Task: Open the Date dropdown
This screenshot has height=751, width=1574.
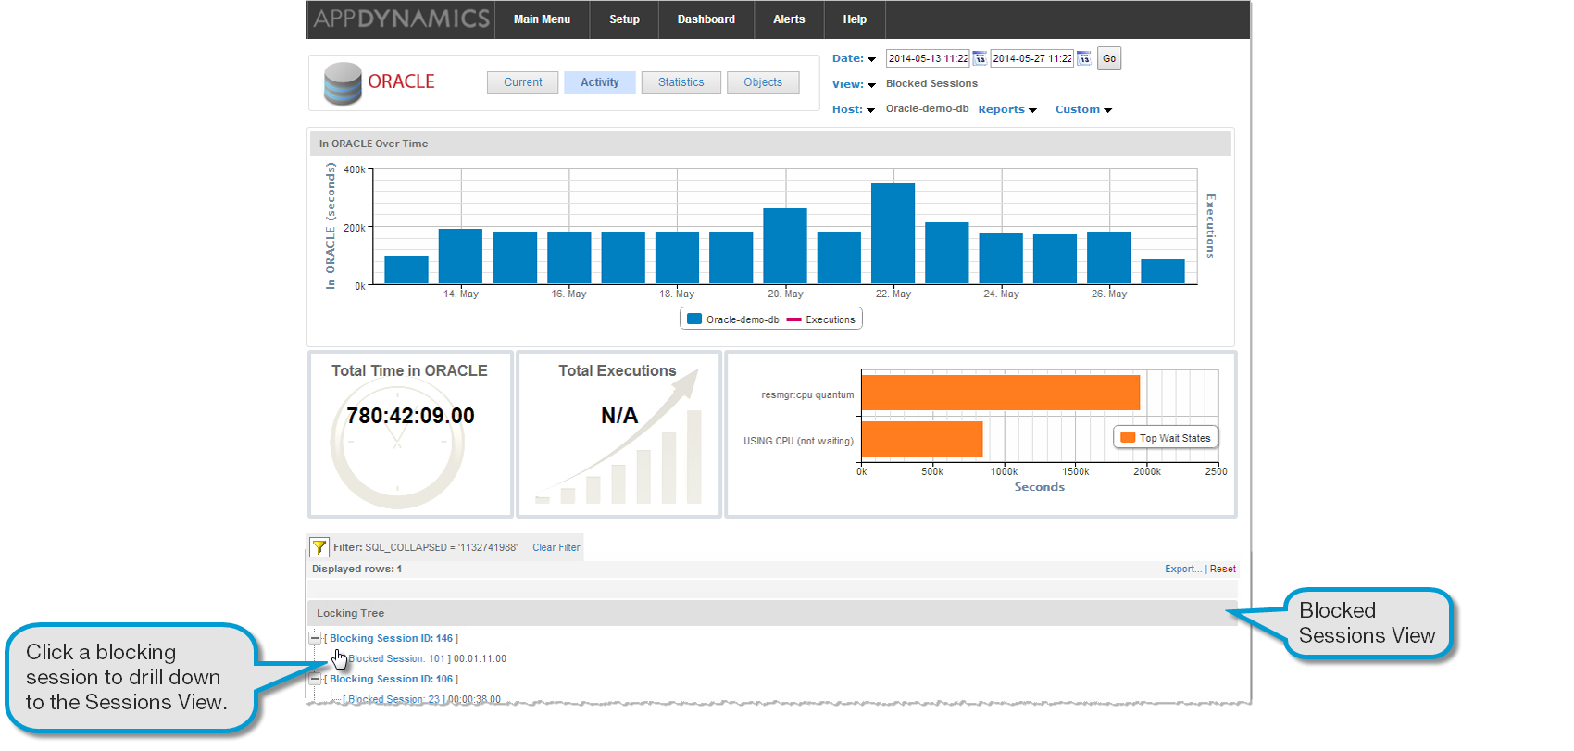Action: coord(854,58)
